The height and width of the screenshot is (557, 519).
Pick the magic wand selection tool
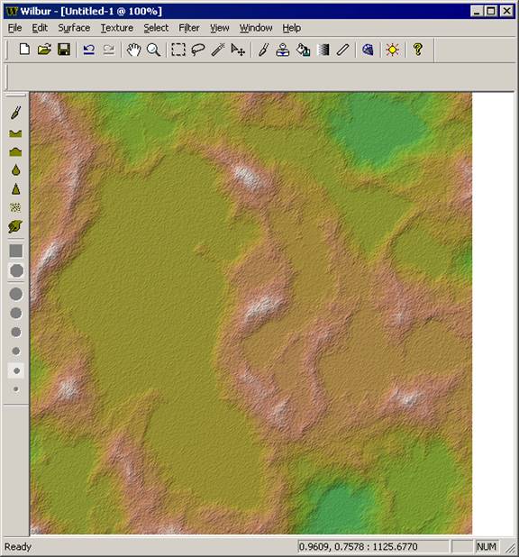[218, 50]
